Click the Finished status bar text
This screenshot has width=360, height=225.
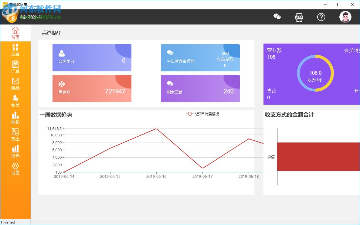tap(8, 222)
